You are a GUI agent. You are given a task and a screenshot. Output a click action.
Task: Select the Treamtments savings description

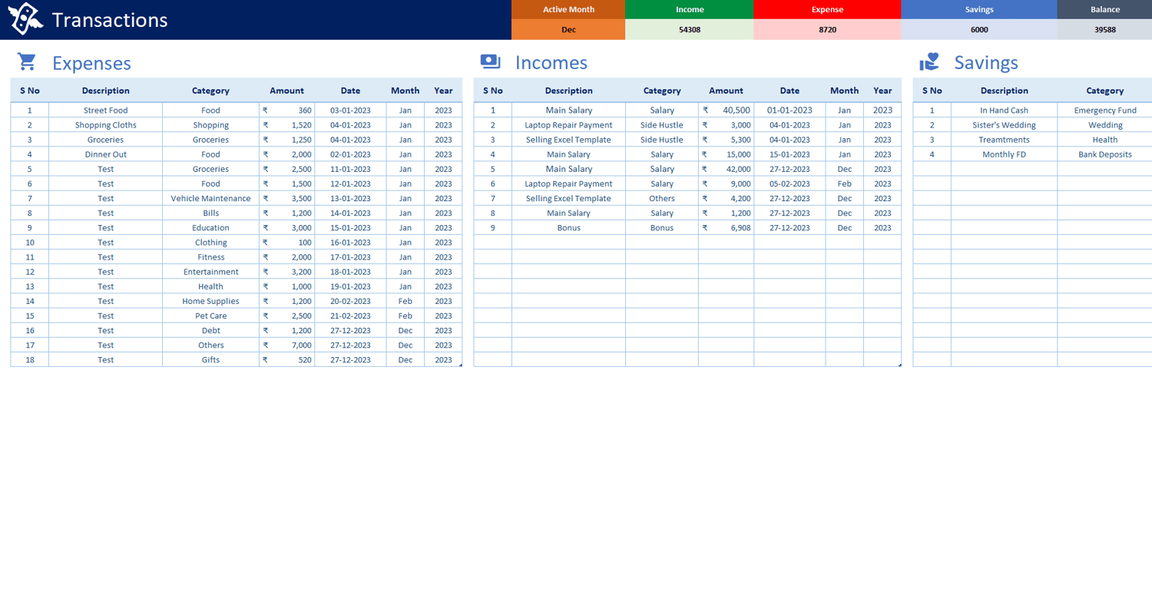pyautogui.click(x=1004, y=140)
